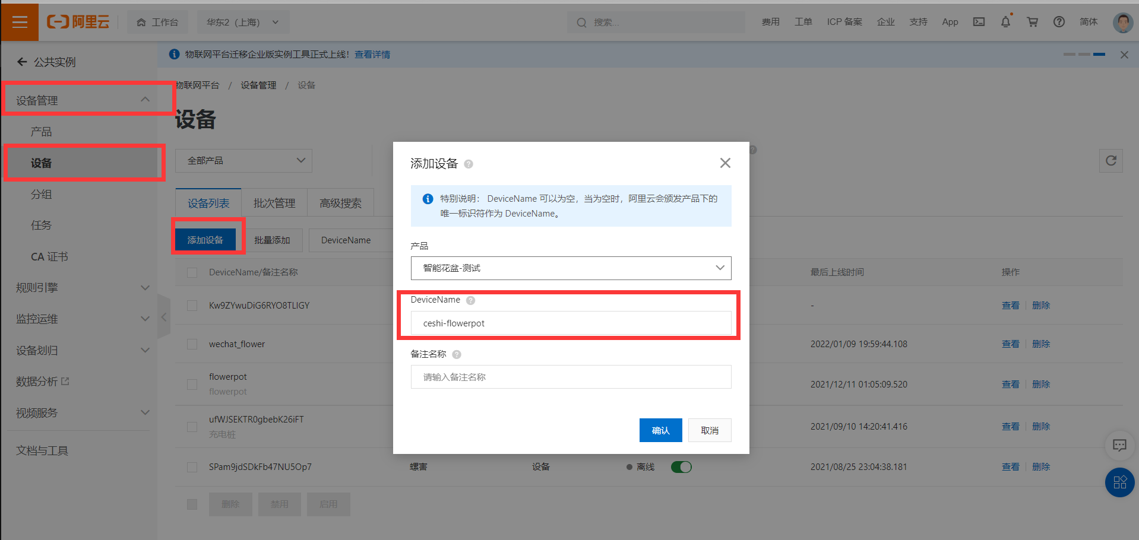The height and width of the screenshot is (540, 1139).
Task: Open the hamburger navigation menu
Action: pos(20,22)
